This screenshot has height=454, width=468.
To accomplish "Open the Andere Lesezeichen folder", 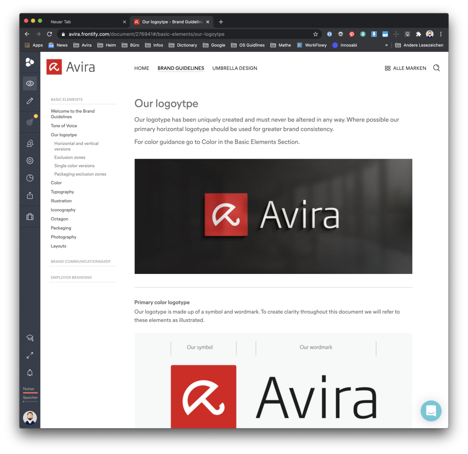I will (419, 45).
